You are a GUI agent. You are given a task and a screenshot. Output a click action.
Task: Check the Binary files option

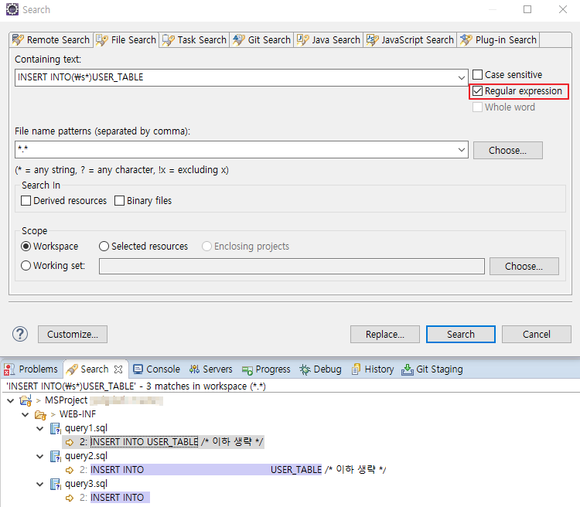[x=119, y=201]
